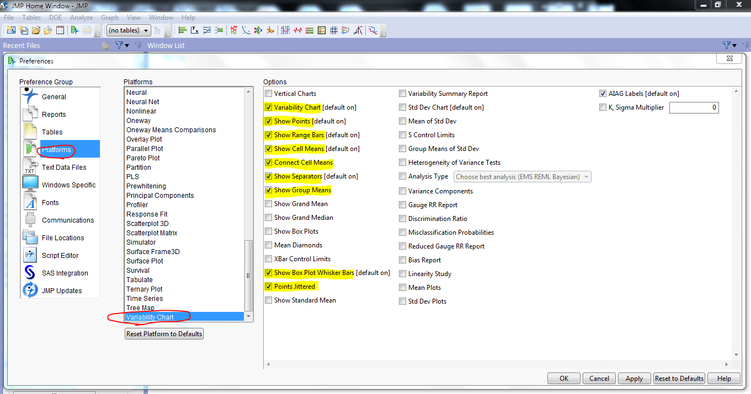751x394 pixels.
Task: Open the Tables menu
Action: pyautogui.click(x=31, y=18)
